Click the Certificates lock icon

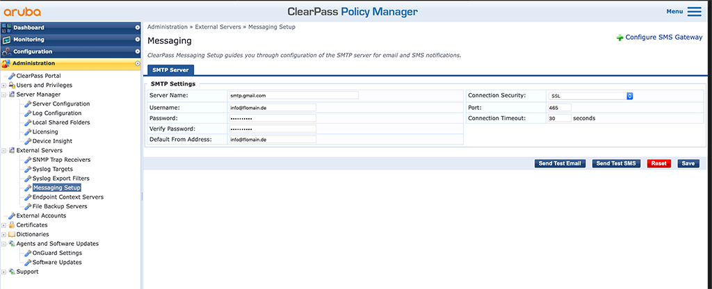pos(12,224)
